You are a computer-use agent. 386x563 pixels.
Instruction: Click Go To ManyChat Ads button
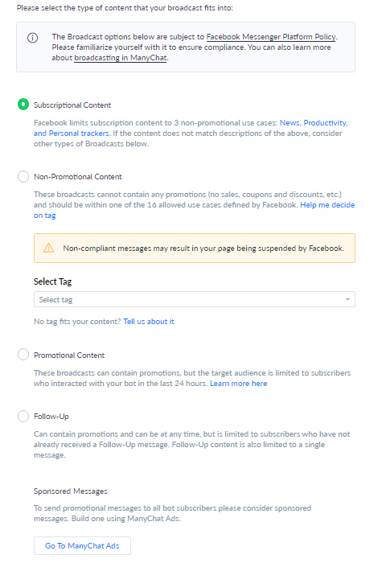tap(82, 546)
